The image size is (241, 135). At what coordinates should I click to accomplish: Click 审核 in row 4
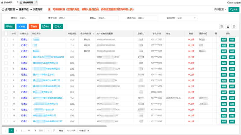[232, 57]
